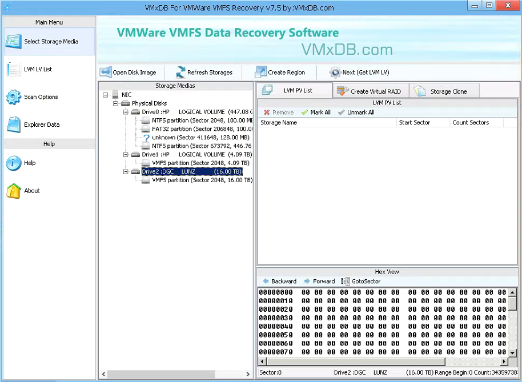Screen dimensions: 522x382
Task: Select the FAT32 partition (Sector 206848) row
Action: pyautogui.click(x=202, y=129)
